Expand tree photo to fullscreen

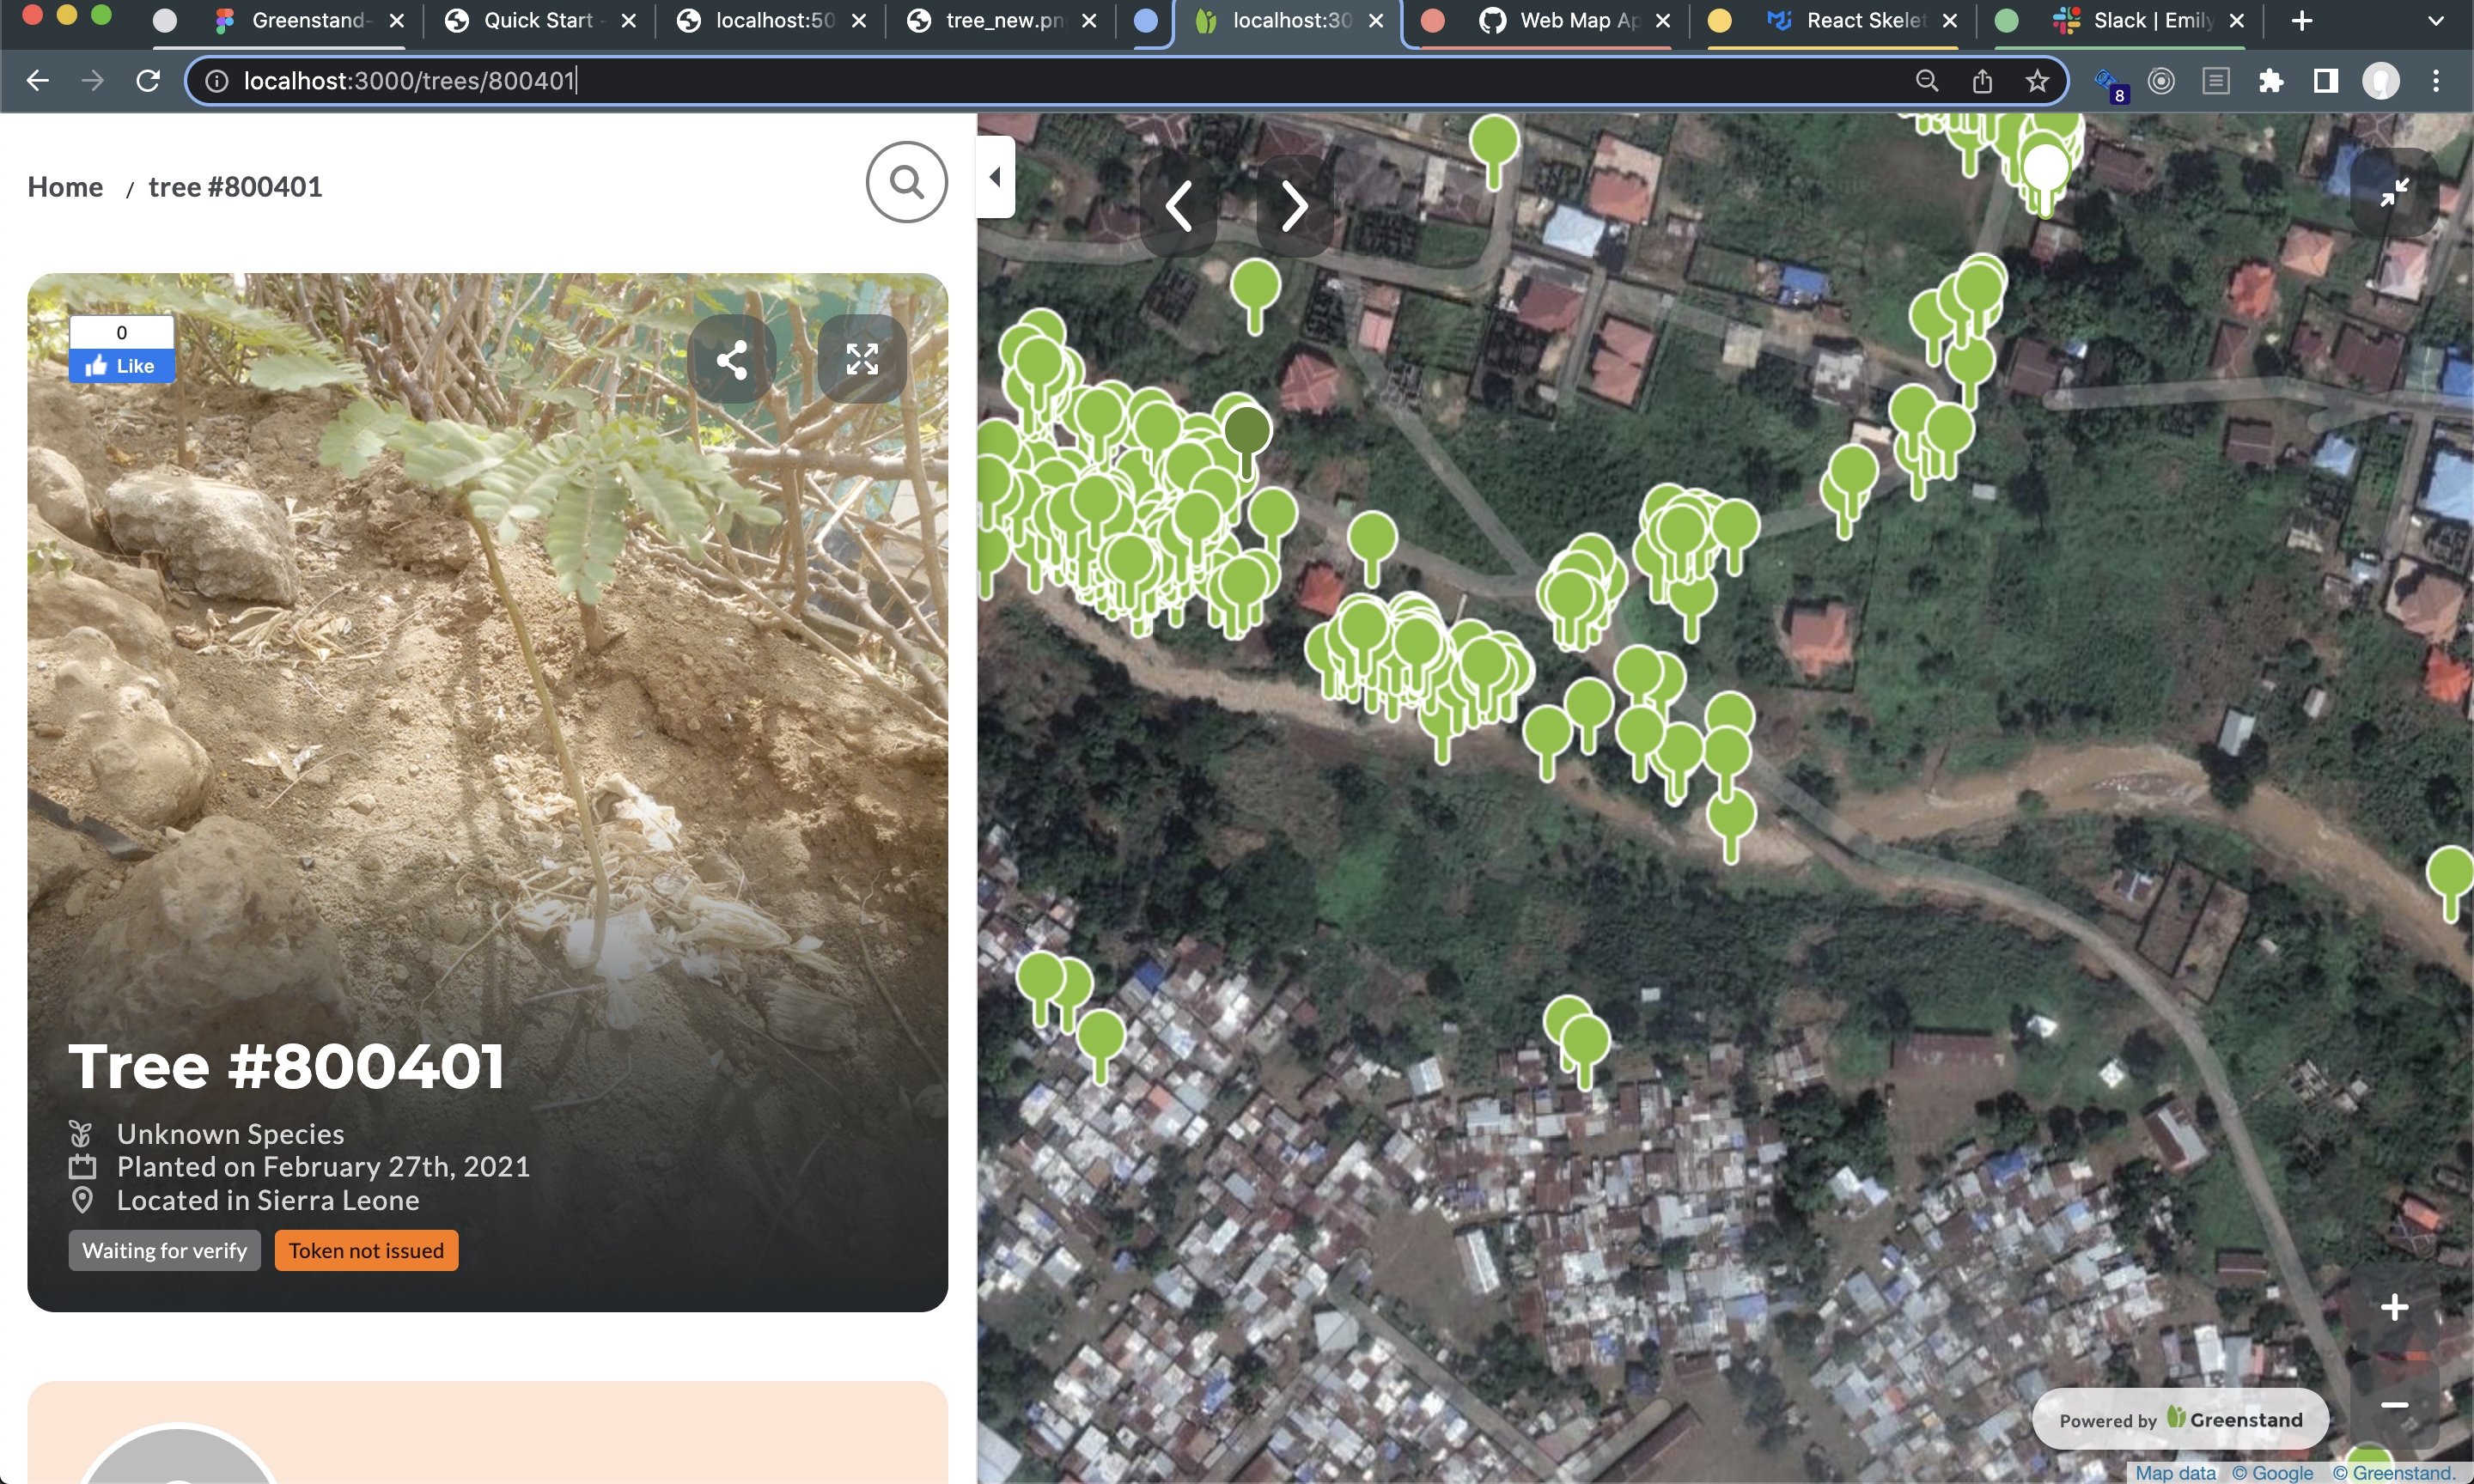(862, 359)
